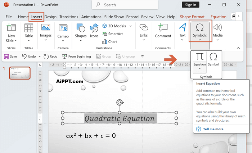Expand Customize Quick Access Toolbar arrow
252x153 pixels.
(x=143, y=57)
